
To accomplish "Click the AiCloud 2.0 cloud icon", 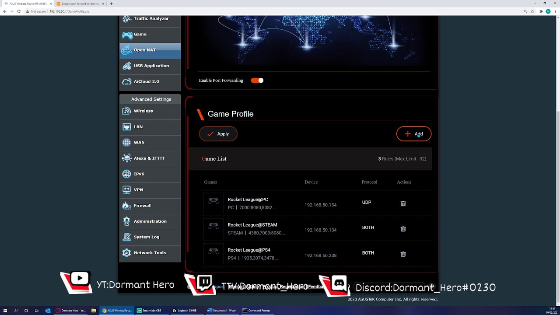I will tap(127, 82).
